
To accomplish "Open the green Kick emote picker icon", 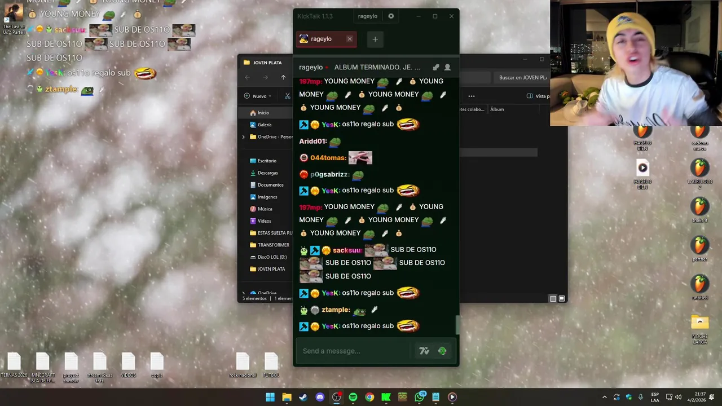I will point(442,351).
